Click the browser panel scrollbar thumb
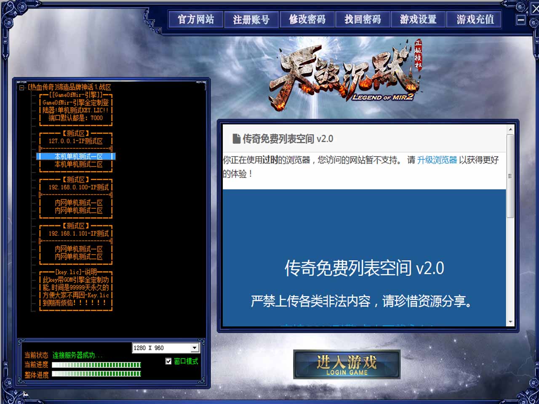The height and width of the screenshot is (404, 539). tap(510, 176)
